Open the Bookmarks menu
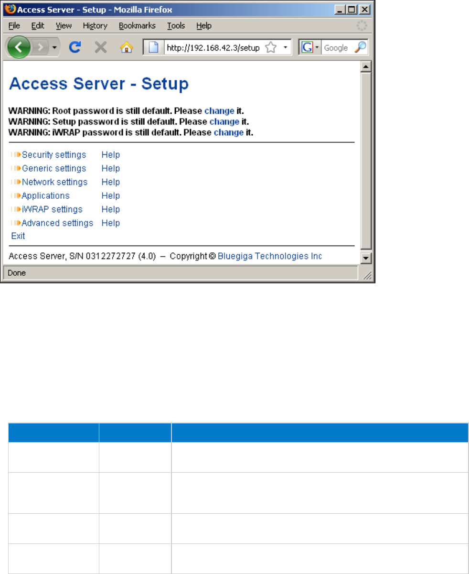The width and height of the screenshot is (469, 574). [x=137, y=25]
